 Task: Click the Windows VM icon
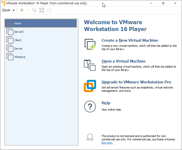pos(10,57)
